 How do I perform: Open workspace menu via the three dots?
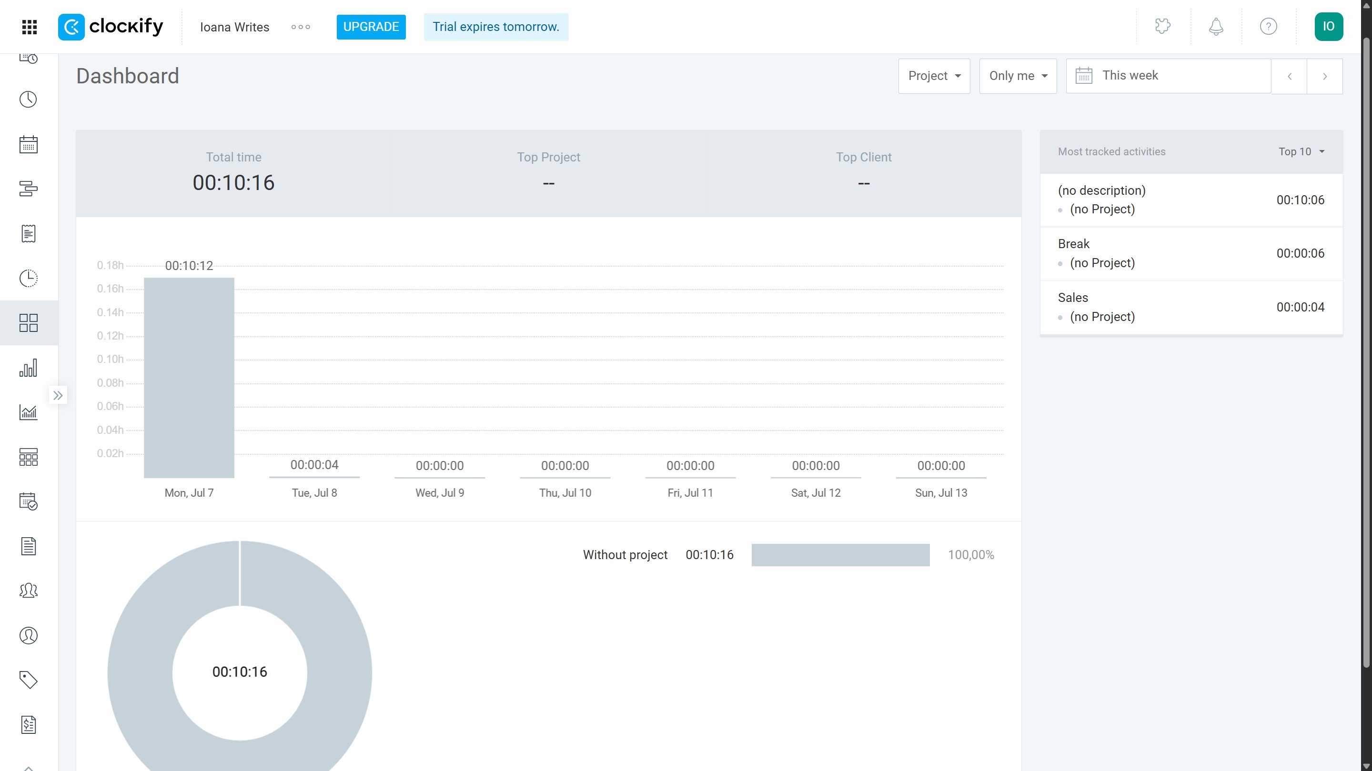click(x=301, y=27)
